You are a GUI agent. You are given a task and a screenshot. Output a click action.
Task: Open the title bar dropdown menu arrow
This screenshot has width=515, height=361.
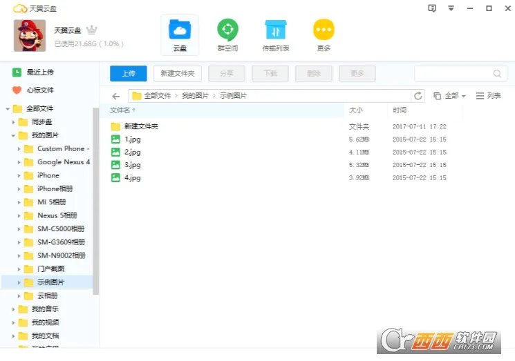pyautogui.click(x=451, y=8)
